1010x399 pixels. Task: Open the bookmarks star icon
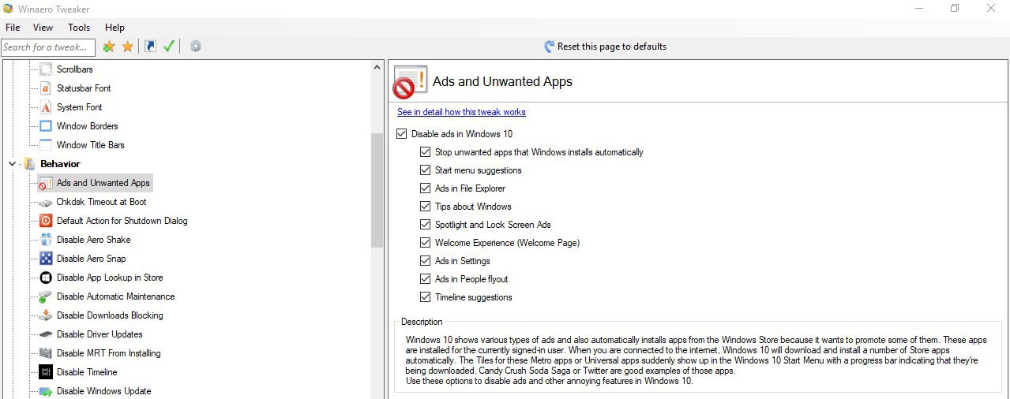127,47
